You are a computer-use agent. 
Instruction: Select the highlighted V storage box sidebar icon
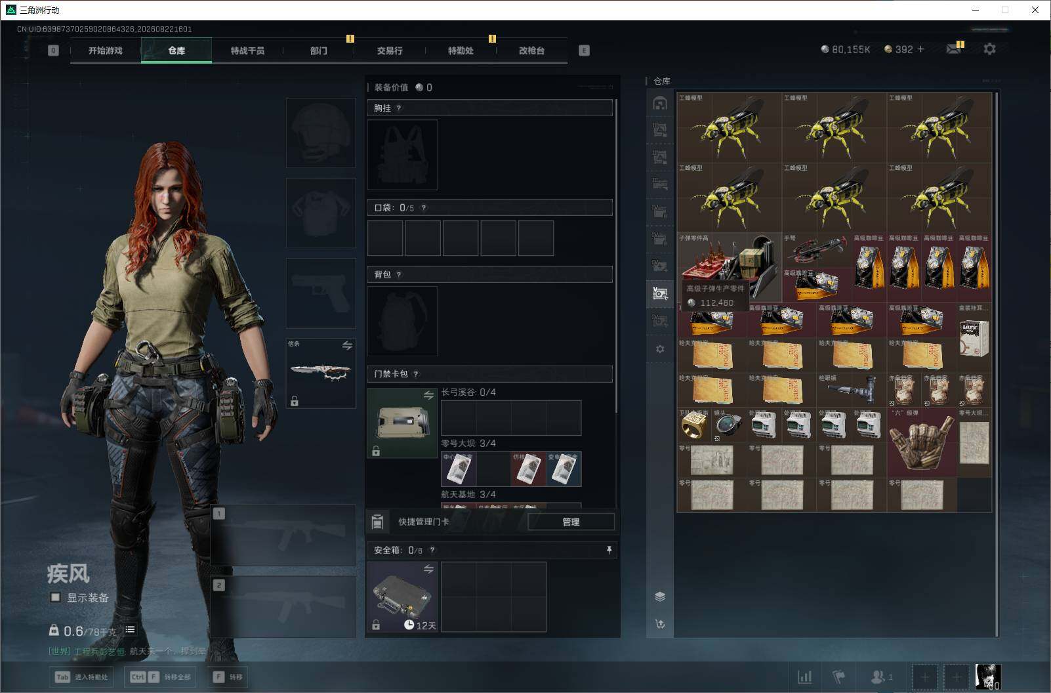(660, 293)
